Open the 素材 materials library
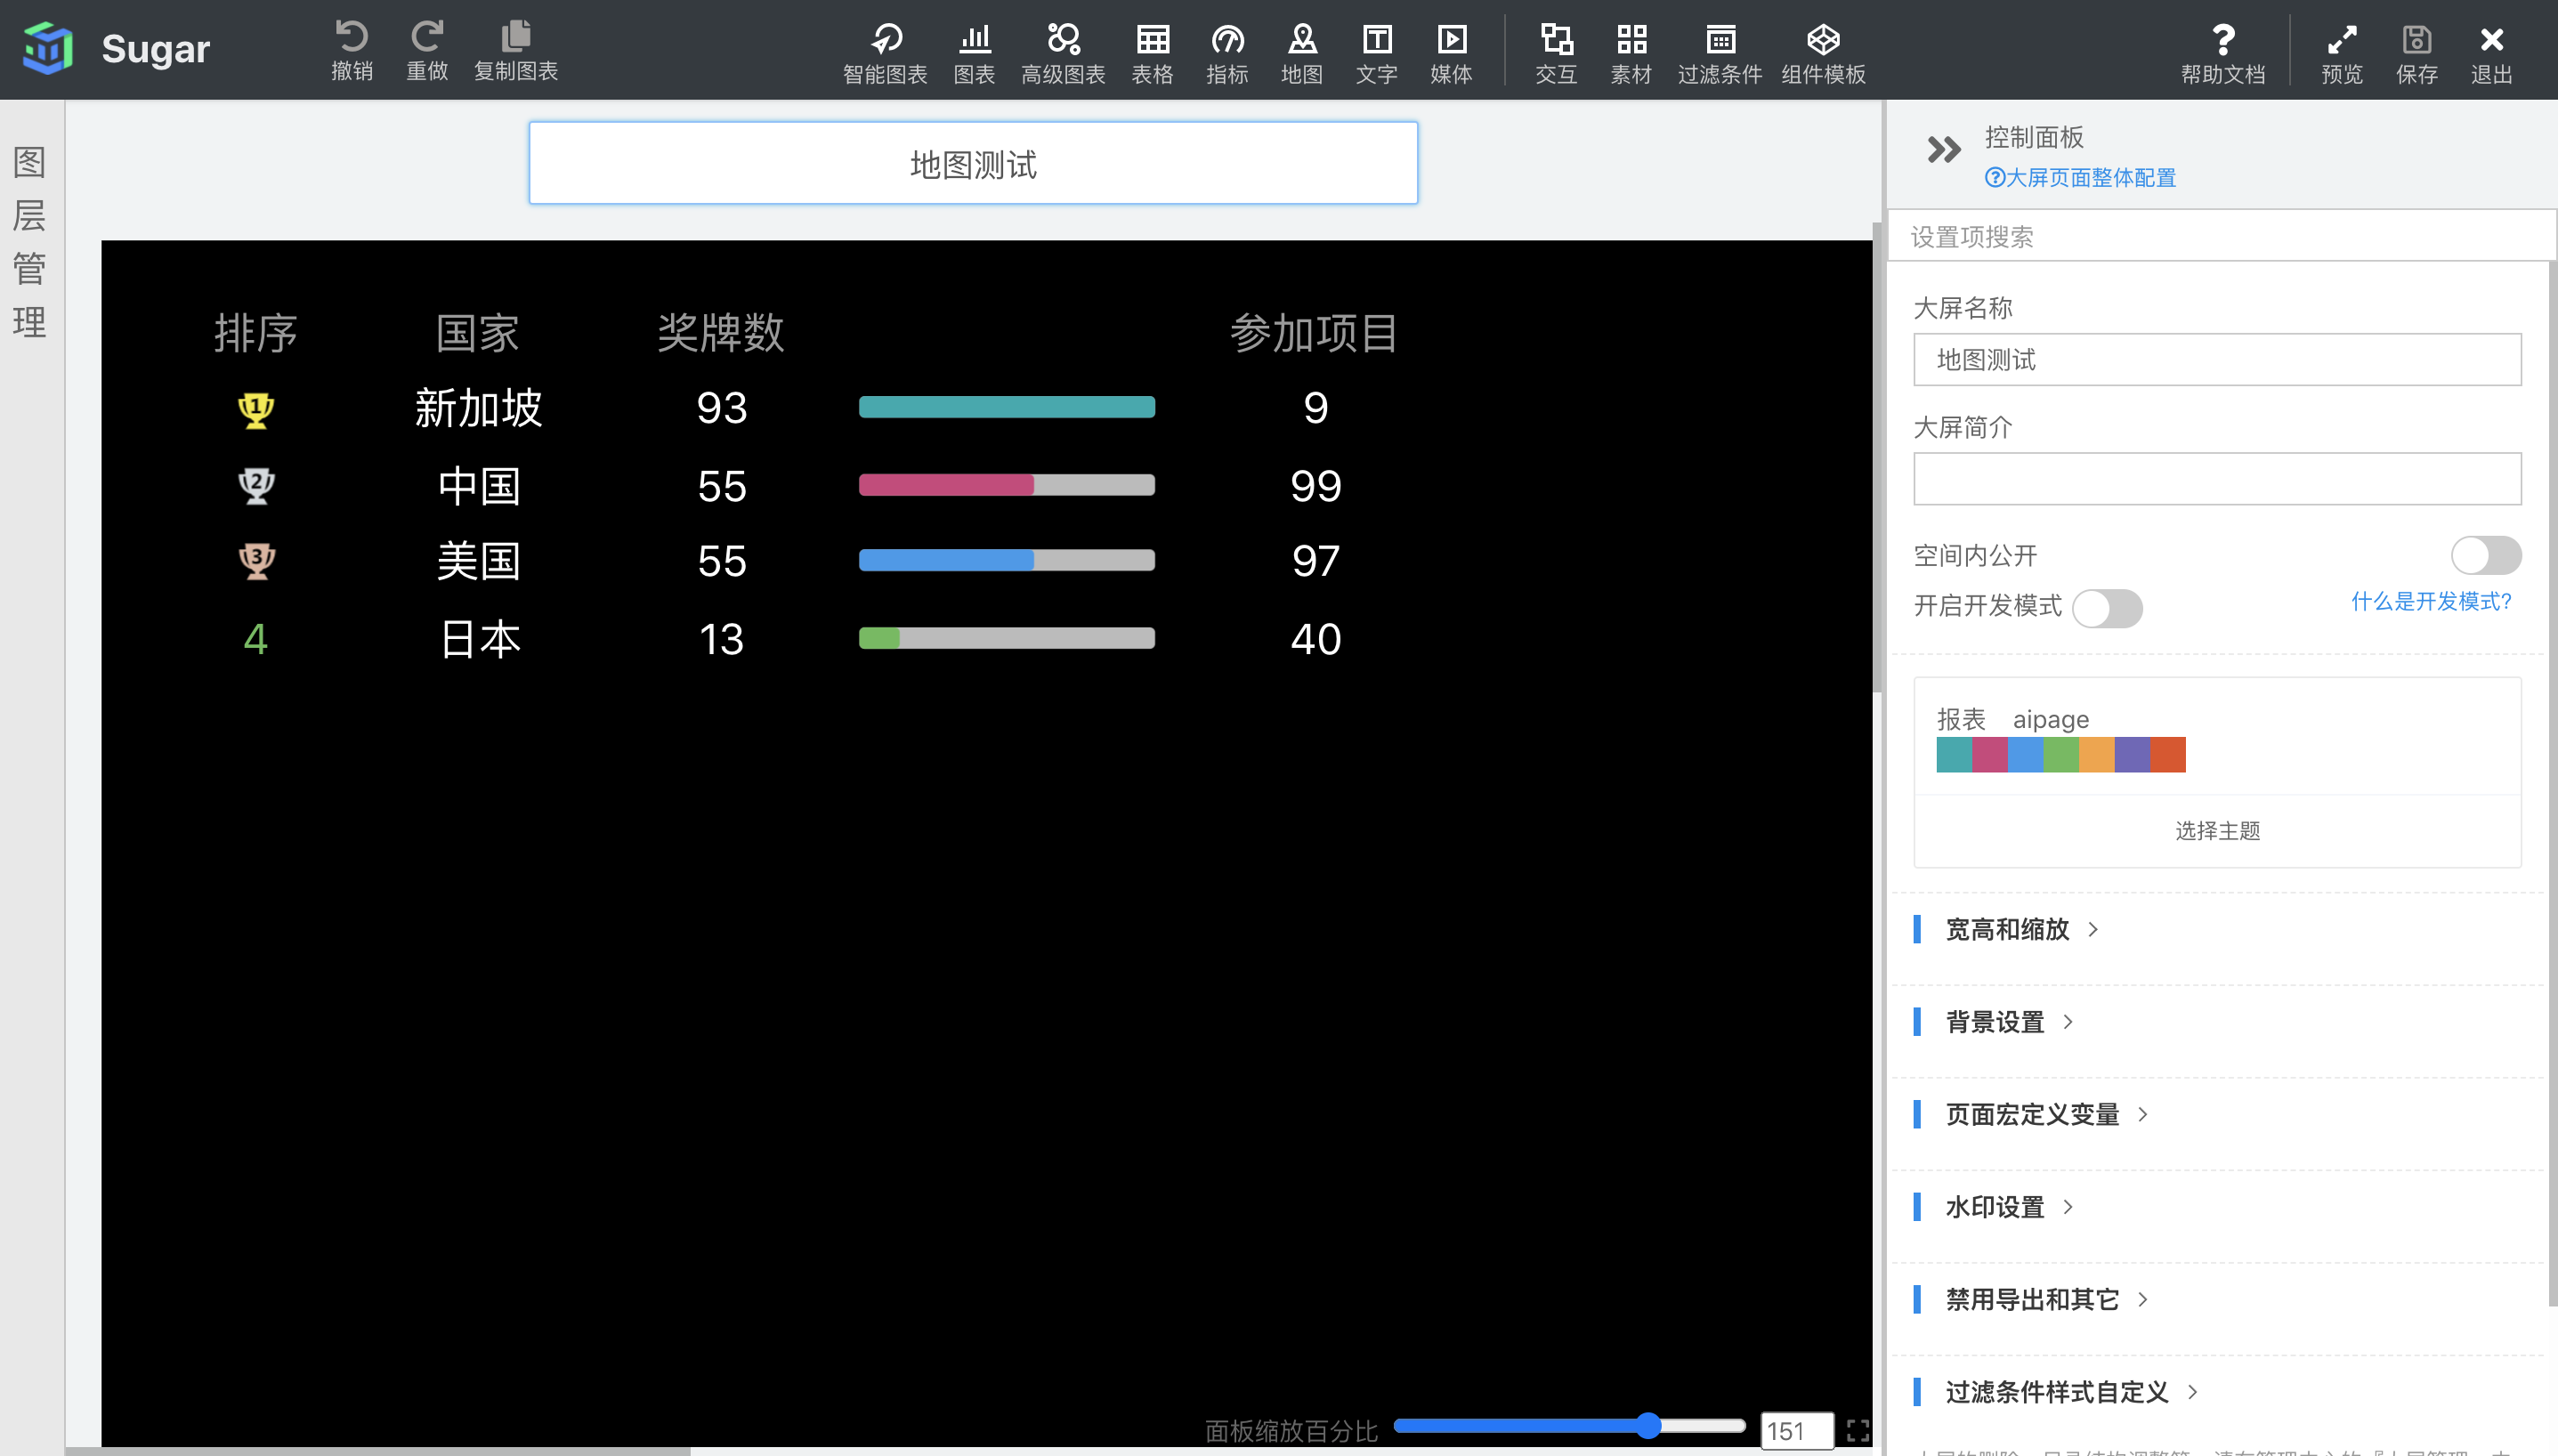Viewport: 2558px width, 1456px height. point(1631,53)
